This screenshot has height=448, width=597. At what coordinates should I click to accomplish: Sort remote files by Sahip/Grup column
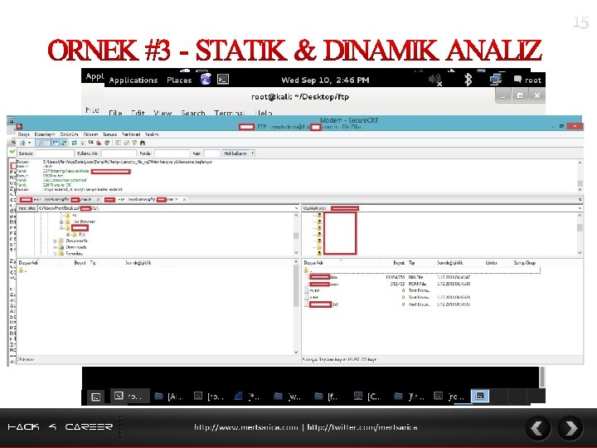click(524, 263)
